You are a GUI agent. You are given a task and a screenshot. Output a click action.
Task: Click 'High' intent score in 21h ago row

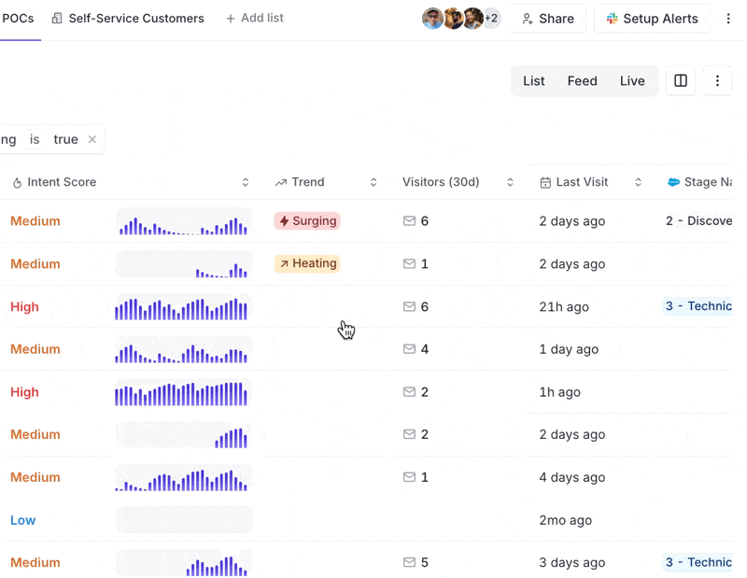tap(24, 306)
